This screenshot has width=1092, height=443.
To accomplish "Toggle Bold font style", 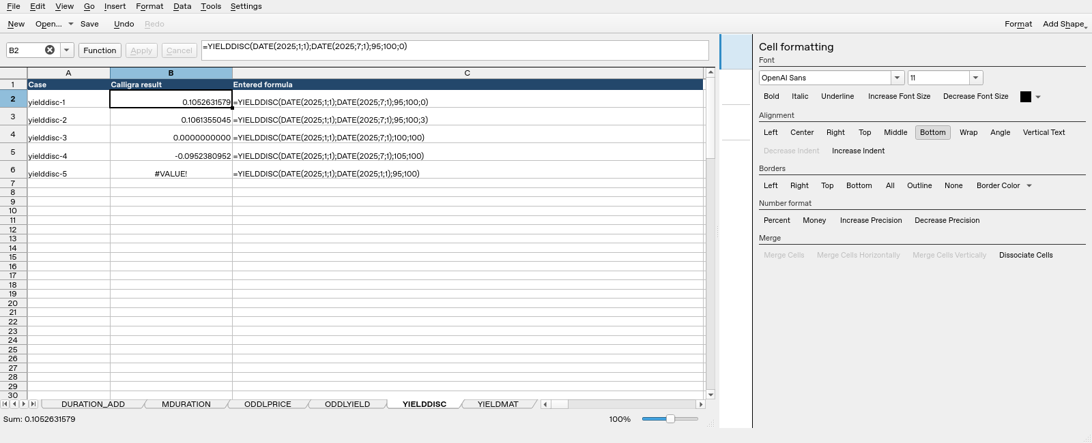I will [771, 96].
